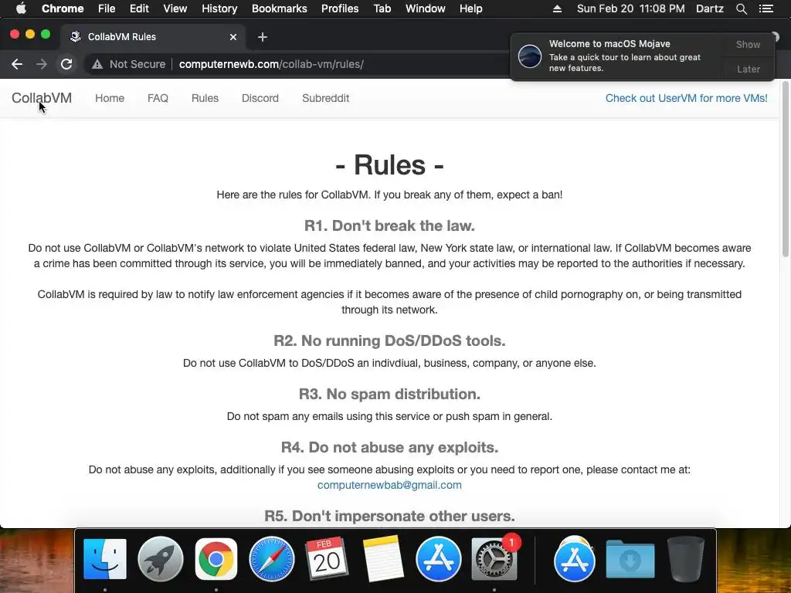Click the 'Welcome to macOS Mojave' notification title
Image resolution: width=791 pixels, height=593 pixels.
[609, 44]
